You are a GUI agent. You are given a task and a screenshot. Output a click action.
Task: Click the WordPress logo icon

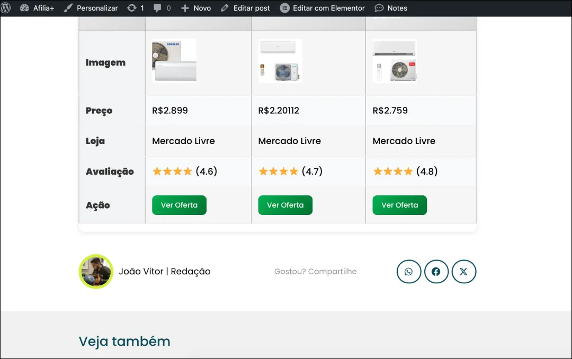point(6,8)
